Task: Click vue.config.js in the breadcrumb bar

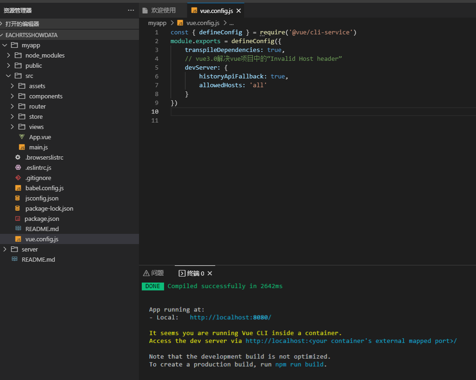Action: coord(203,22)
